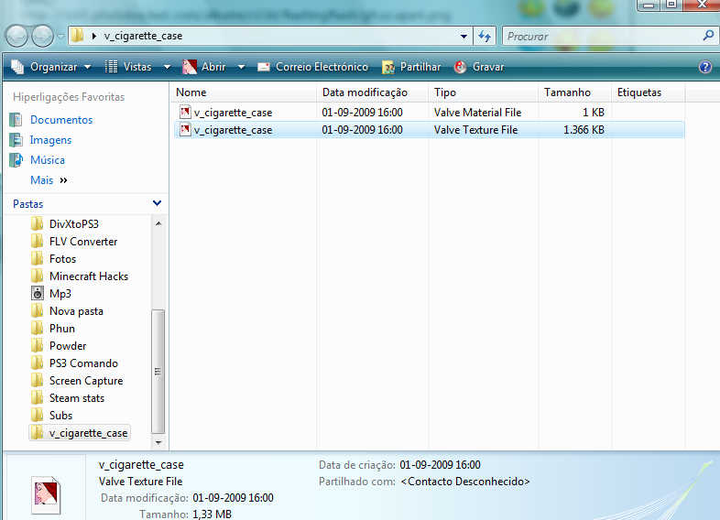Click the Valve Material File row icon
Image resolution: width=720 pixels, height=520 pixels.
click(x=185, y=112)
